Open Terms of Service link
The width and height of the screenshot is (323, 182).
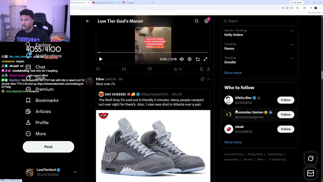233,154
